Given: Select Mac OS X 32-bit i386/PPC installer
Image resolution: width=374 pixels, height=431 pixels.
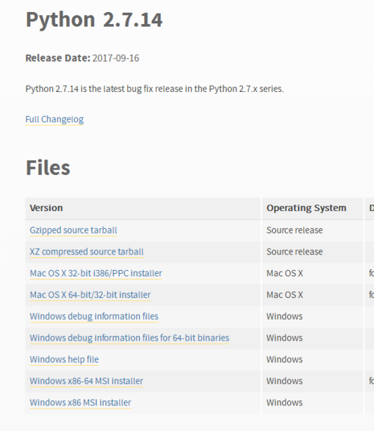Looking at the screenshot, I should pos(96,273).
